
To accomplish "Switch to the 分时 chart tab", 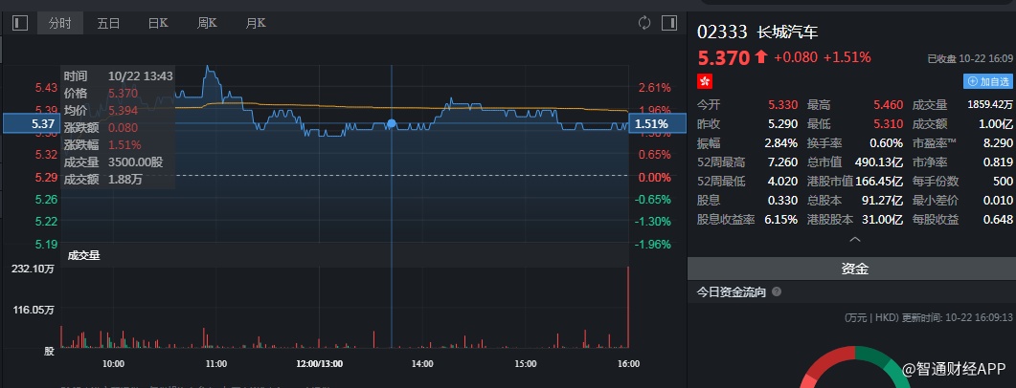I will tap(60, 23).
